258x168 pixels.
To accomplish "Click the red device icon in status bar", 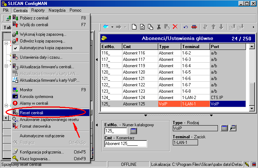I will point(254,164).
